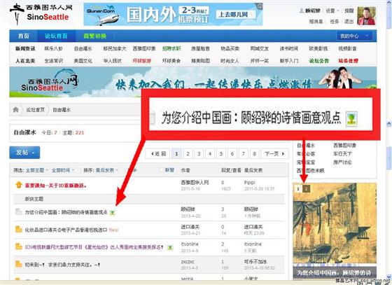The width and height of the screenshot is (392, 285).
Task: Select the 首页 tab in the blue navigation bar
Action: click(24, 36)
